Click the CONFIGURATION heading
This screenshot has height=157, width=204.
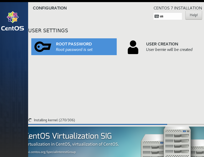(50, 8)
